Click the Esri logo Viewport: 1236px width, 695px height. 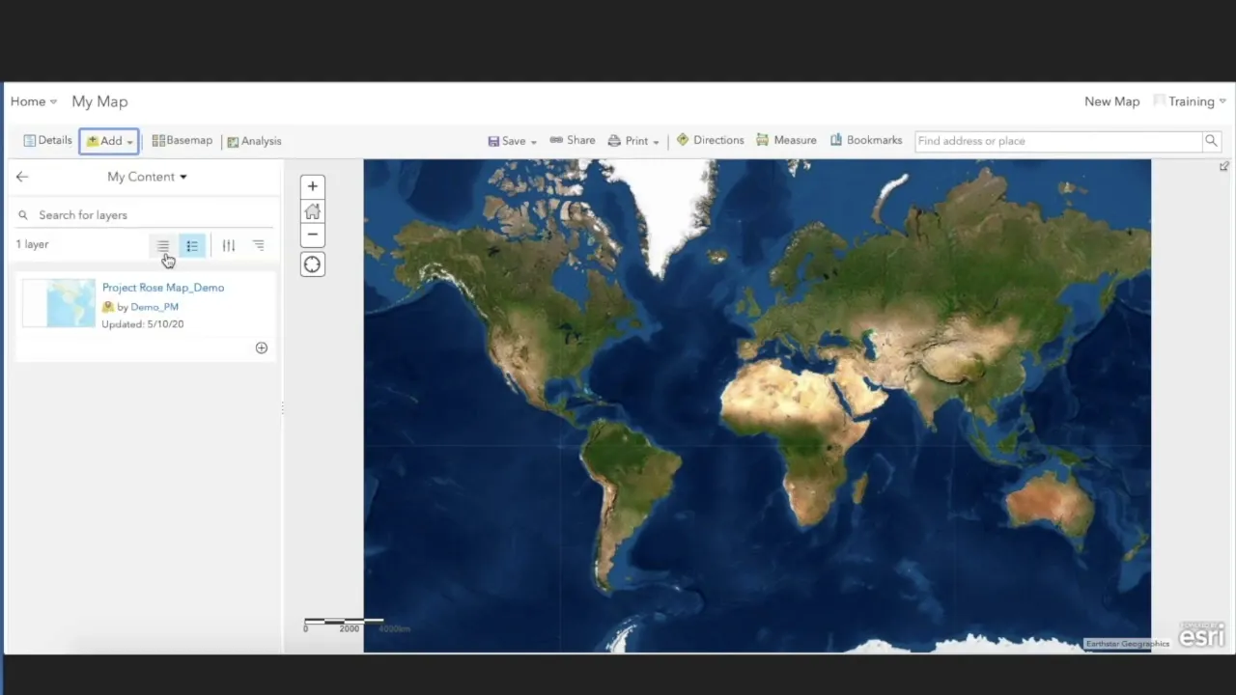[1202, 634]
